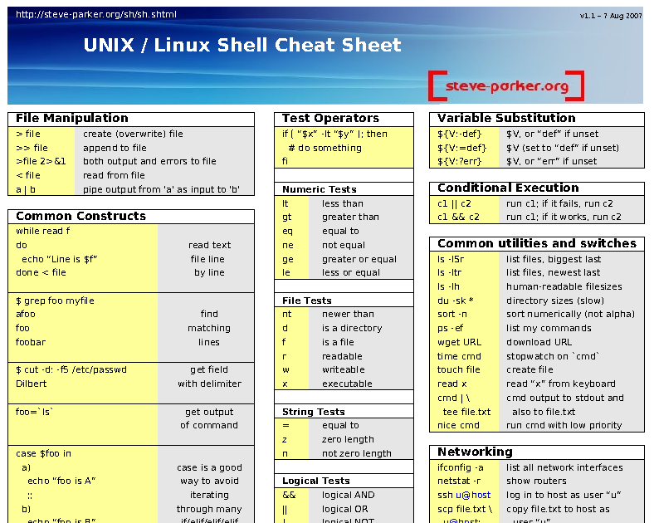The image size is (654, 523).
Task: Click the 'Numeric Tests' subheading
Action: tap(319, 189)
